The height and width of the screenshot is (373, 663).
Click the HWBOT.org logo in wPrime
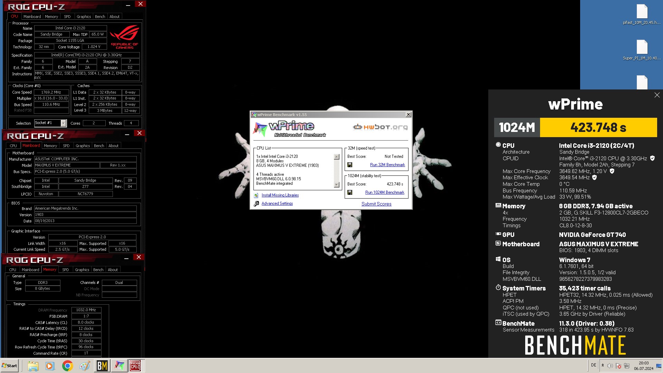(380, 127)
